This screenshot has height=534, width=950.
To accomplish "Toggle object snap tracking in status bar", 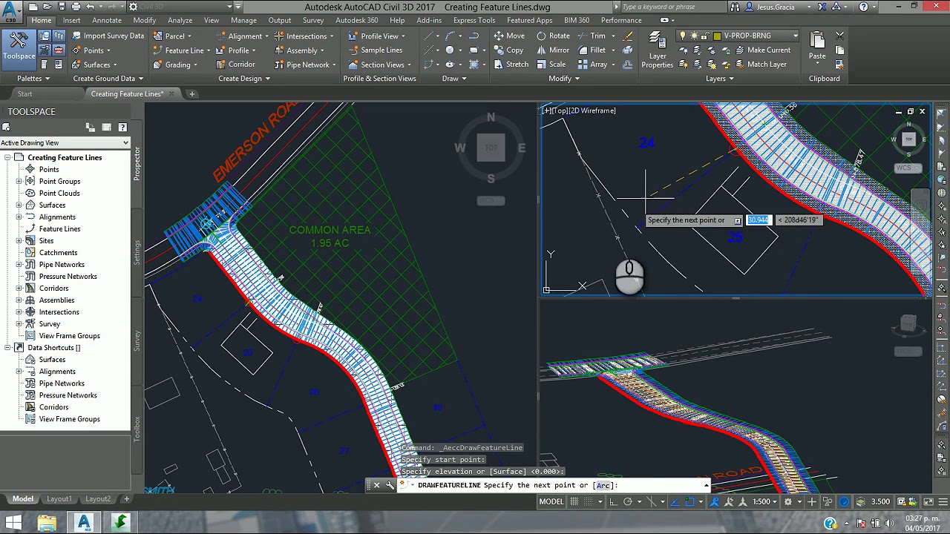I will pos(676,501).
